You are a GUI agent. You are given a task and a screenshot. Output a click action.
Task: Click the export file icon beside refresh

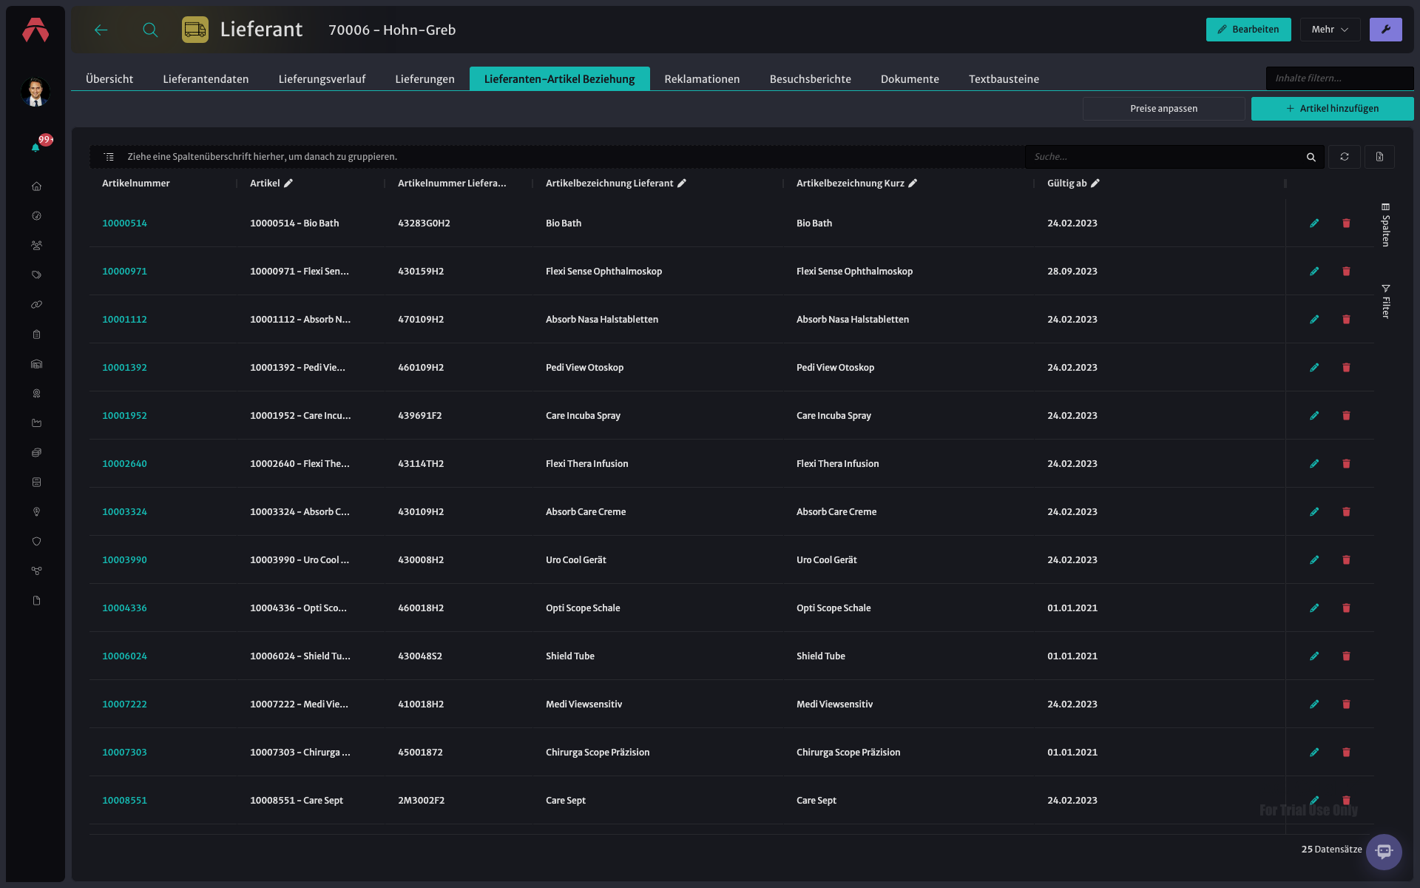pos(1379,157)
